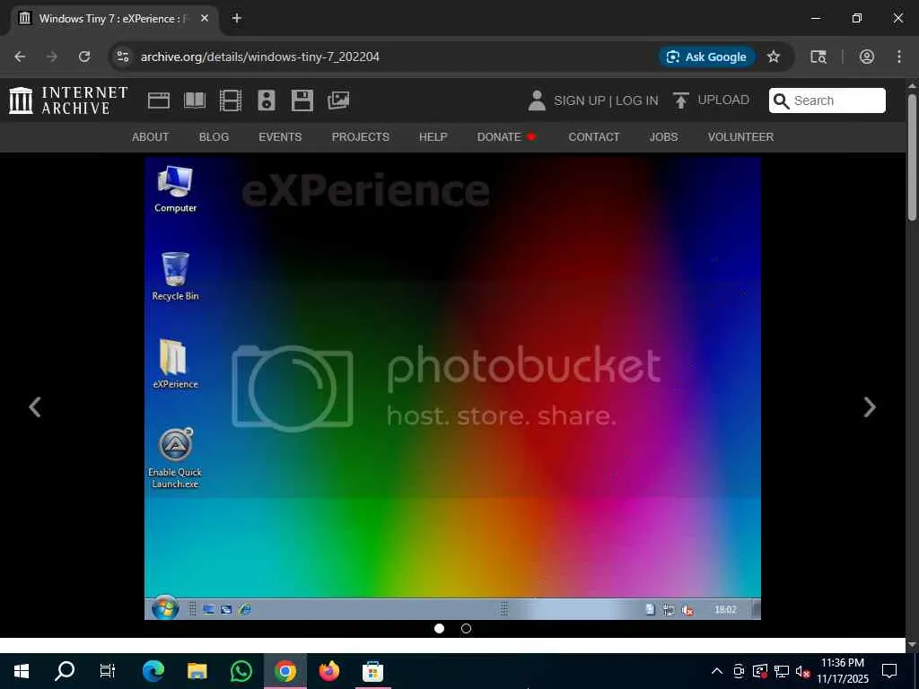
Task: Reload the page
Action: [x=84, y=57]
